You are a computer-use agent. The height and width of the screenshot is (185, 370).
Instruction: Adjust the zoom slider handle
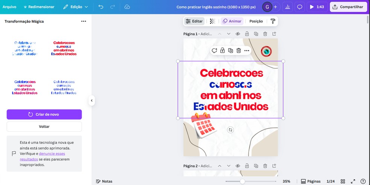pyautogui.click(x=242, y=181)
